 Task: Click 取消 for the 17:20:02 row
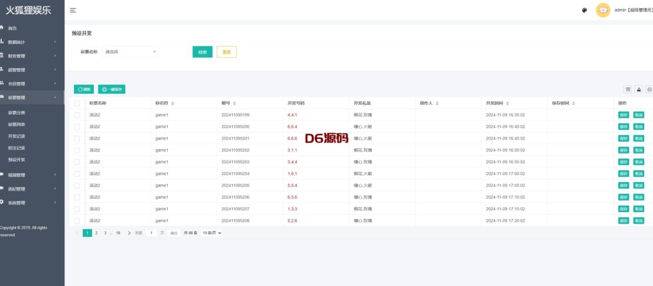(638, 221)
